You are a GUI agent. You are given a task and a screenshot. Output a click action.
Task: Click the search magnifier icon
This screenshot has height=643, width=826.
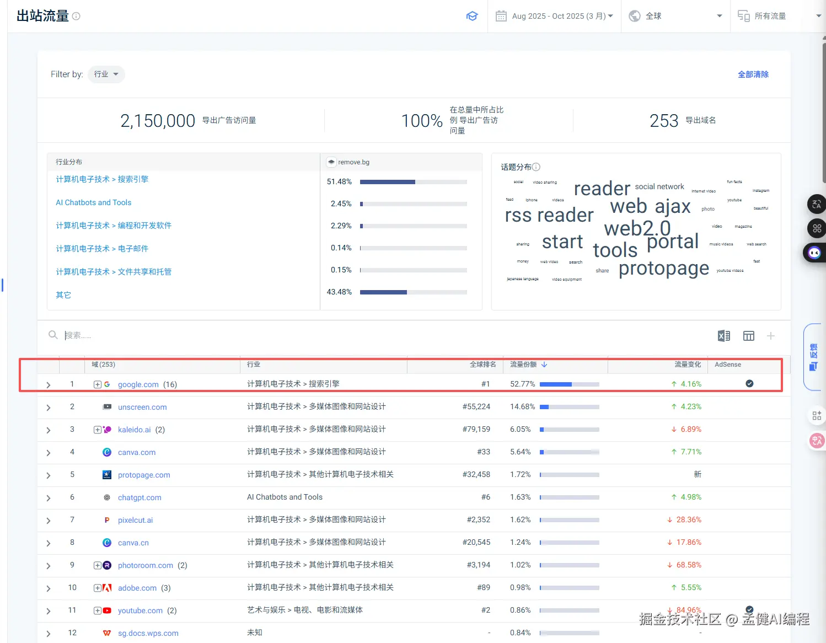(53, 335)
